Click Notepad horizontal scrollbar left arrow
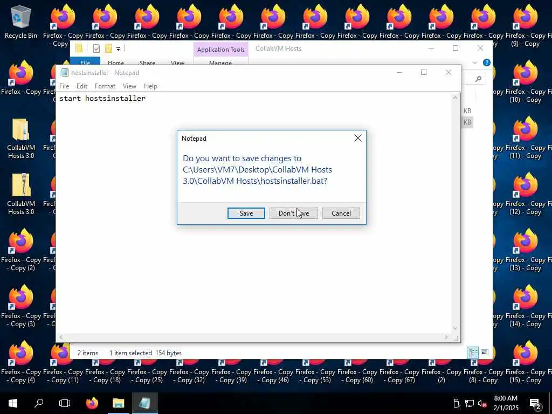 coord(61,337)
